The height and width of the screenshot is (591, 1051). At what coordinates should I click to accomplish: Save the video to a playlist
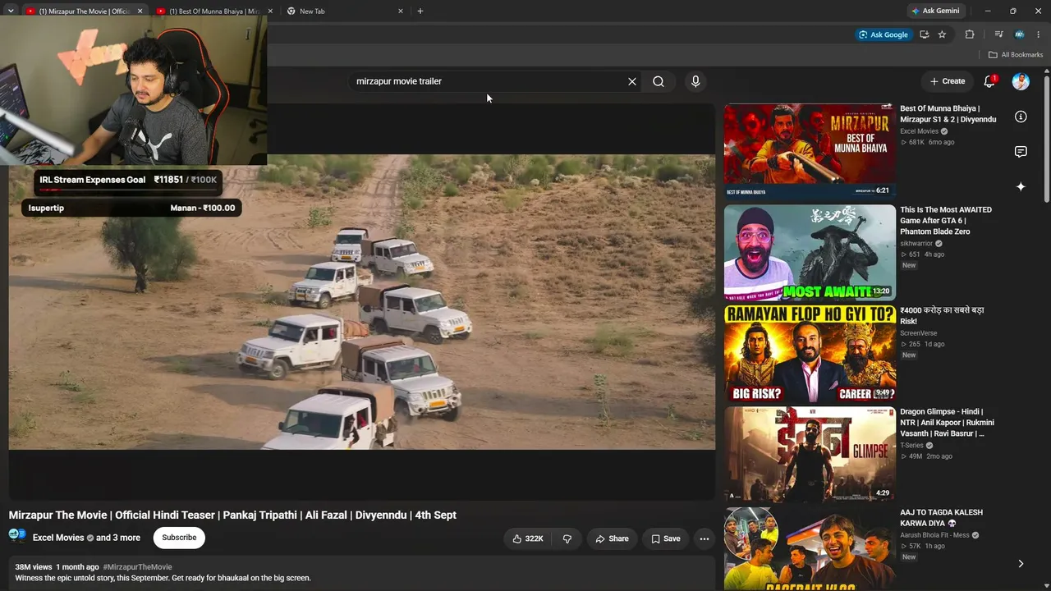665,538
